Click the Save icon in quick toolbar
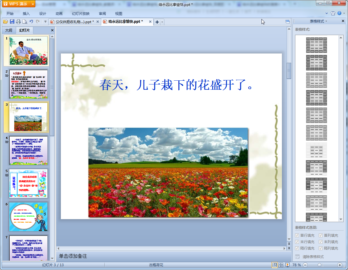348x270 pixels. tap(12, 22)
